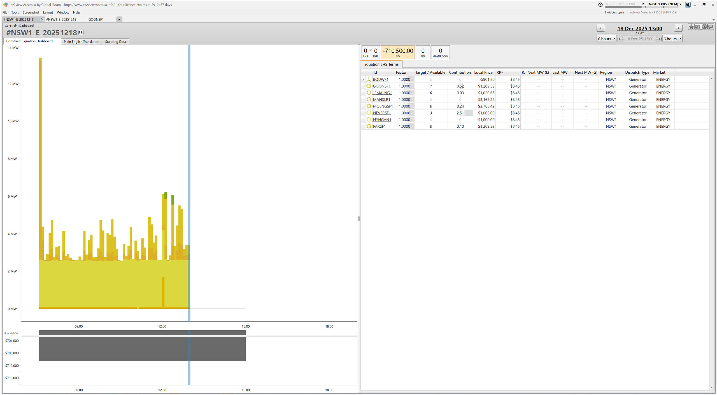Step to next time interval

(678, 28)
